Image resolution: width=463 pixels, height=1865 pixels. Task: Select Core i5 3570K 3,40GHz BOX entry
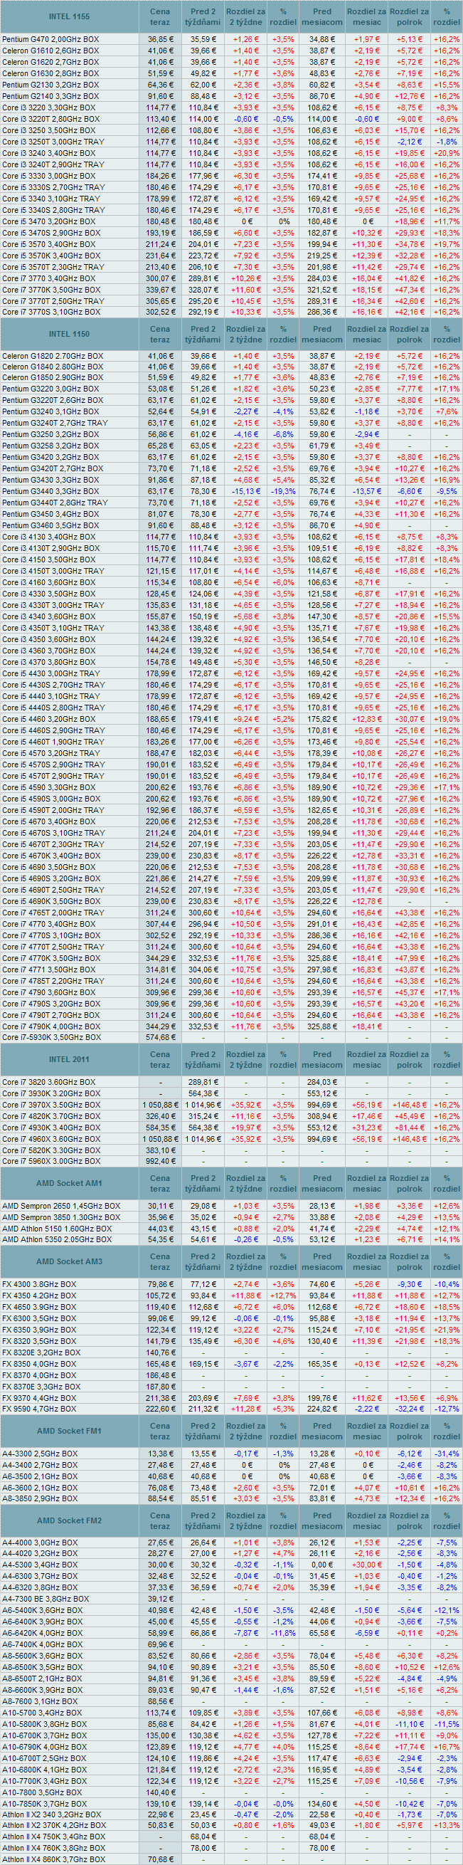click(x=50, y=256)
